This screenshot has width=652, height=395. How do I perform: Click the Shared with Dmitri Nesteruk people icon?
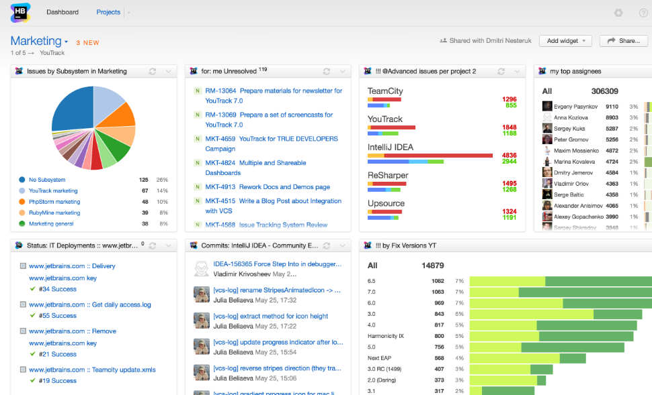[443, 41]
